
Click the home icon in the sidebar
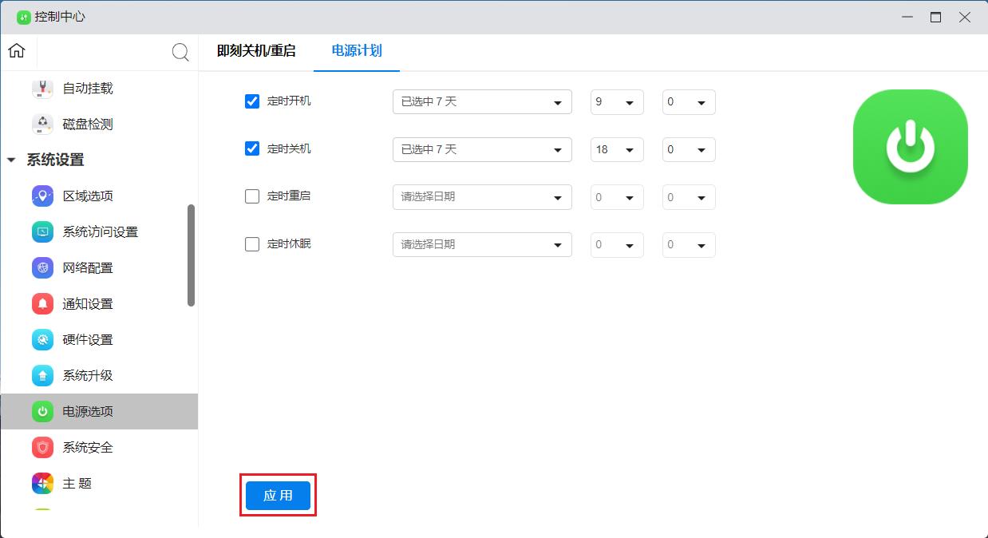click(x=17, y=51)
